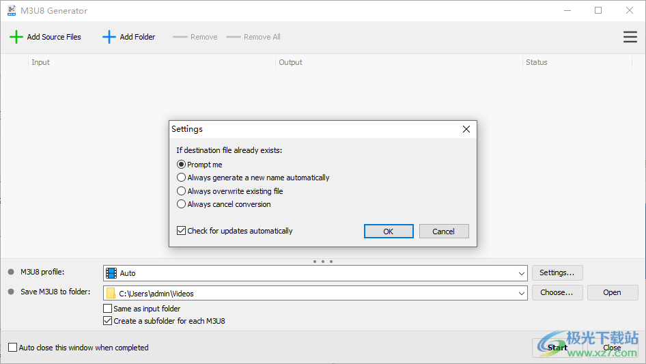Click the green plus Add Source Files icon
The width and height of the screenshot is (646, 364).
tap(16, 37)
